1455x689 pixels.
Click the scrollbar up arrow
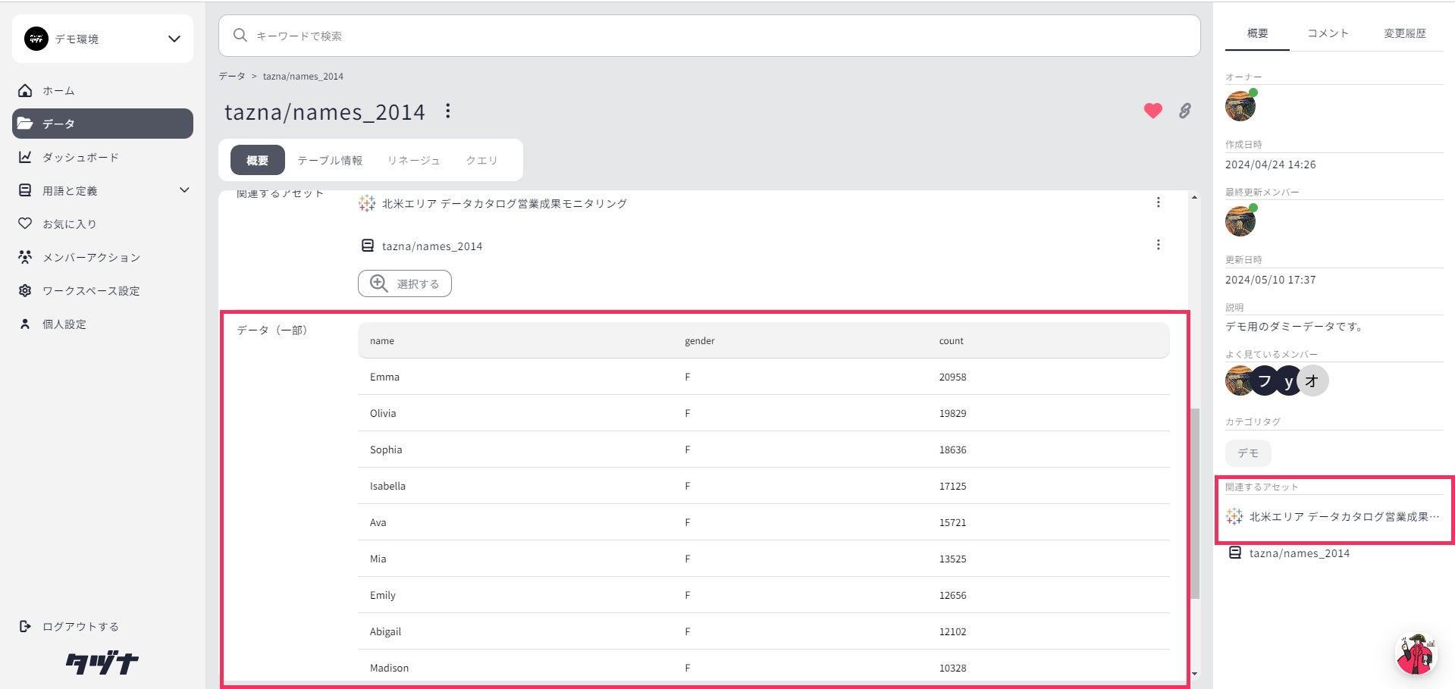pos(1195,197)
